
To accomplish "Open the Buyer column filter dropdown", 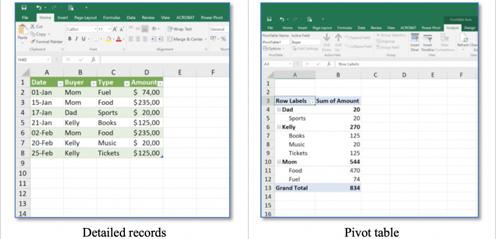I will [x=93, y=84].
